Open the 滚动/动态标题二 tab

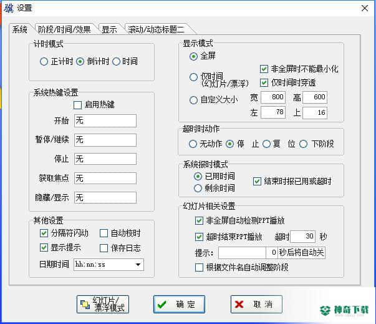(157, 30)
